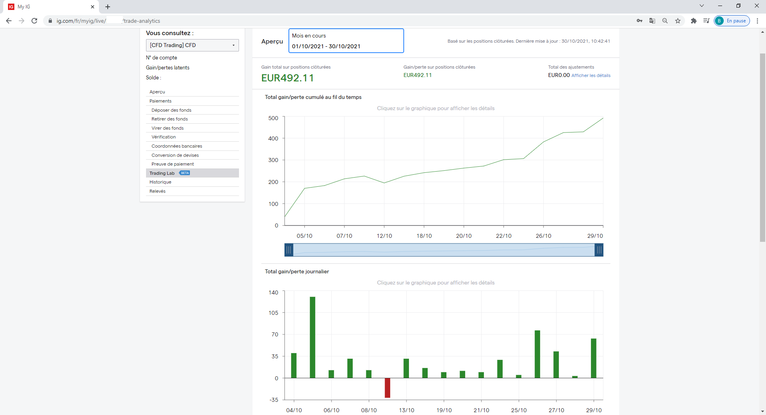
Task: Open the Relevés sidebar entry
Action: pyautogui.click(x=158, y=191)
